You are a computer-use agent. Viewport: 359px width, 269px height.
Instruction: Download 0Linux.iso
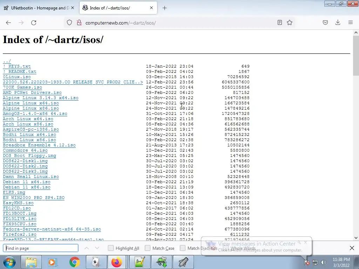click(x=17, y=77)
